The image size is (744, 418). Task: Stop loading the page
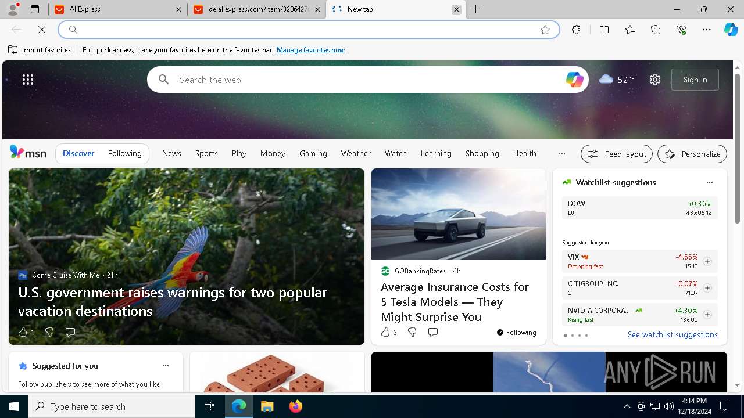(x=42, y=30)
